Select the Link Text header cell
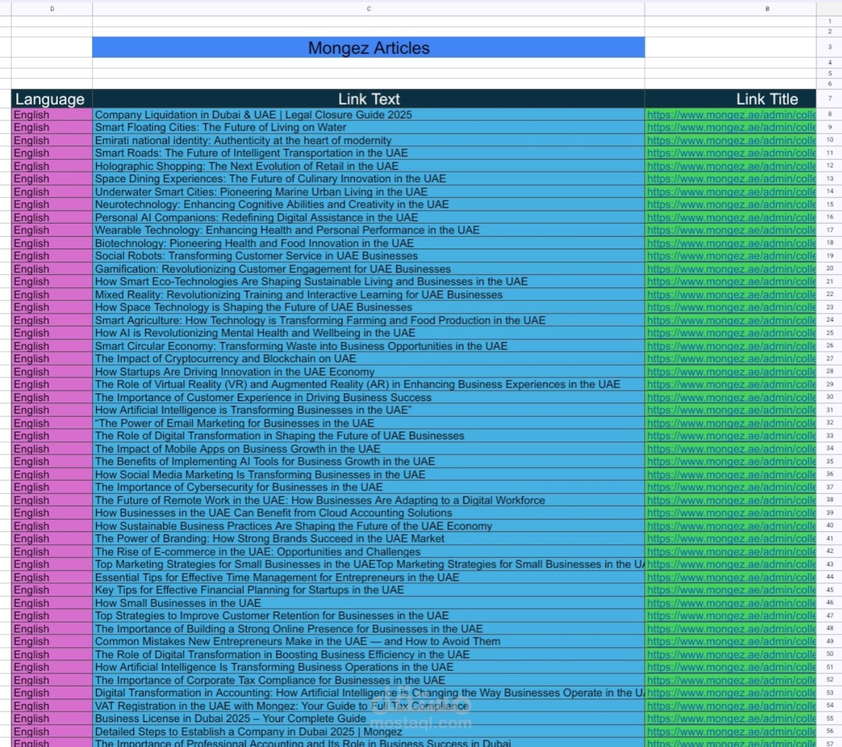This screenshot has width=842, height=747. click(x=368, y=99)
